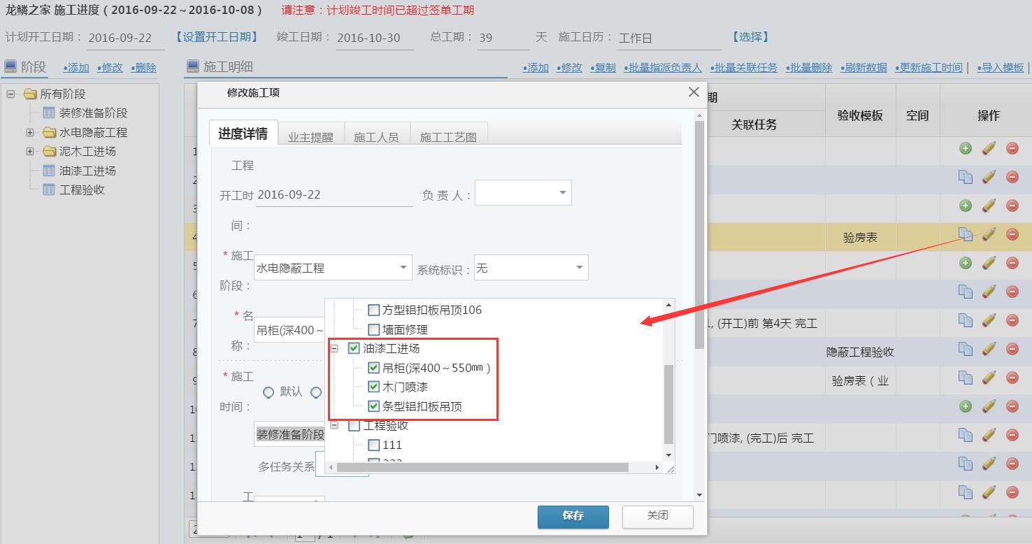
Task: Expand the 泥木工进场 node in the left tree
Action: [30, 152]
